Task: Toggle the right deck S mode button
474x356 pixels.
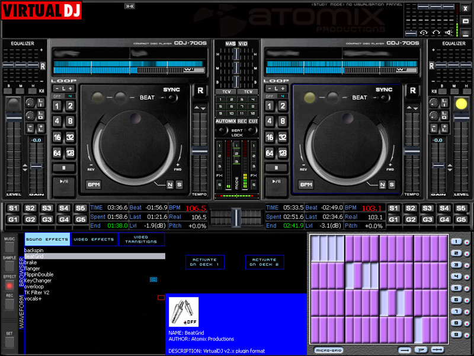Action: pos(392,185)
